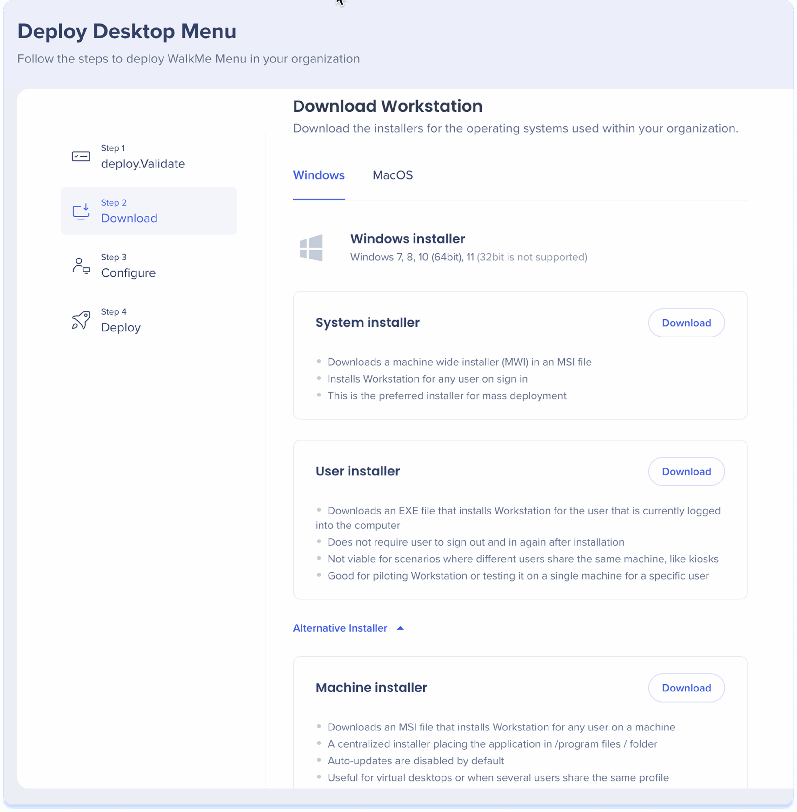Click '32bit is not supported' note
Screen dimensions: 797x812
[532, 257]
